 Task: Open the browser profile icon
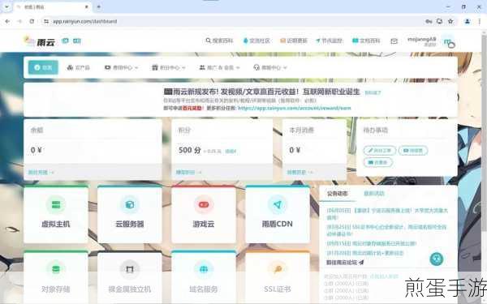point(468,21)
